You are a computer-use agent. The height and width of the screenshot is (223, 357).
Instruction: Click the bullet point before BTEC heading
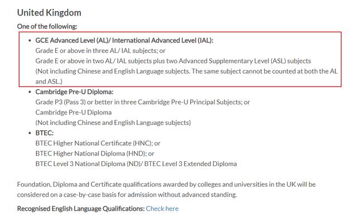(30, 133)
